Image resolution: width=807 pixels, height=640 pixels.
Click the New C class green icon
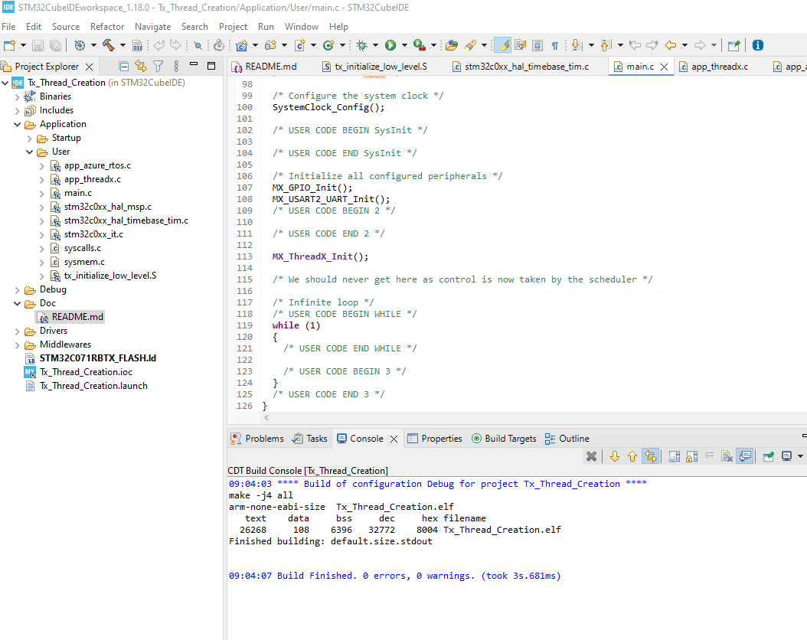tap(328, 45)
